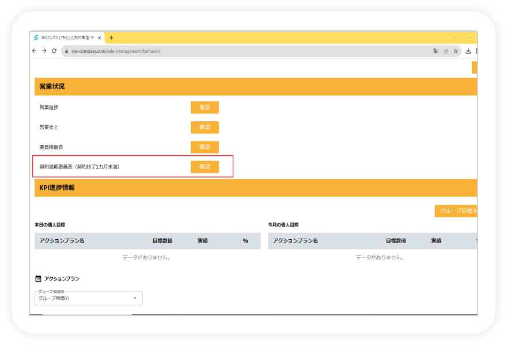
Task: Click 確認 button for 営業売上
Action: [x=205, y=127]
